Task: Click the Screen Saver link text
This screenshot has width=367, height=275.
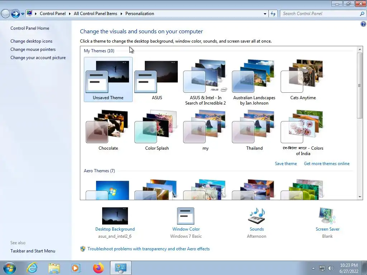Action: tap(328, 229)
